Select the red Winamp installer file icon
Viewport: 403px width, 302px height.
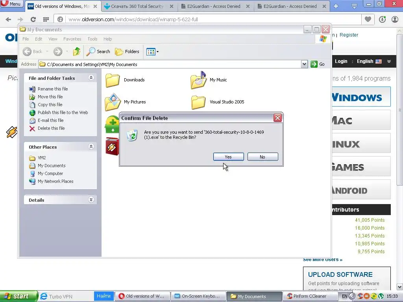click(112, 146)
